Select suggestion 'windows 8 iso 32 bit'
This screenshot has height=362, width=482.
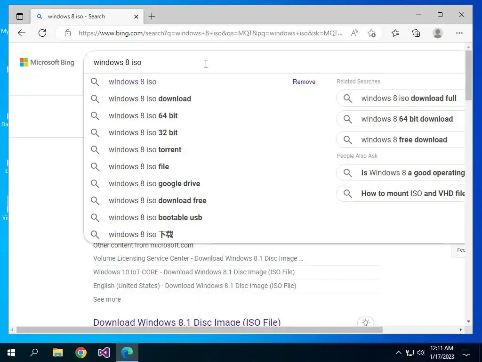tap(143, 132)
